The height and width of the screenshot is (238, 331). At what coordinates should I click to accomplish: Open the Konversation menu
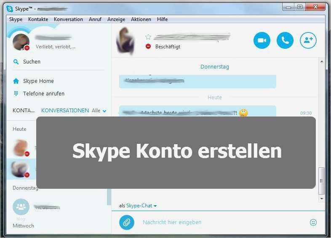tap(68, 19)
